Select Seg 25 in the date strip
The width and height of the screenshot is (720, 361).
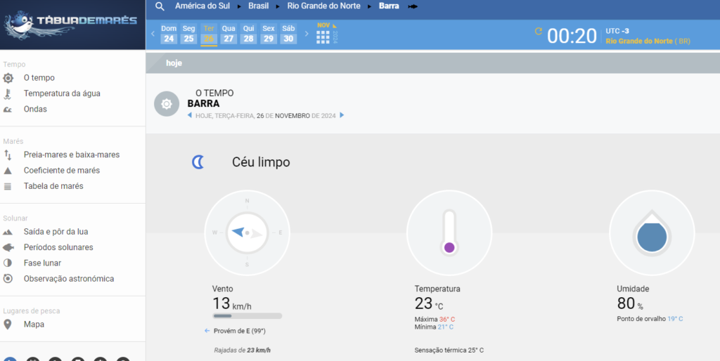click(188, 34)
